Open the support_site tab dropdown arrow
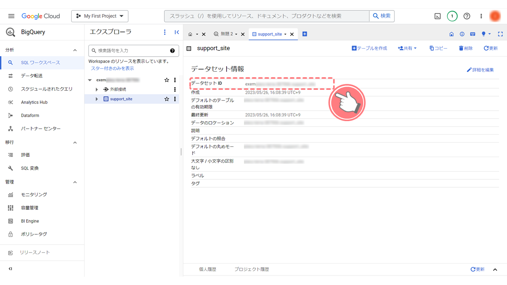This screenshot has width=507, height=285. click(285, 34)
